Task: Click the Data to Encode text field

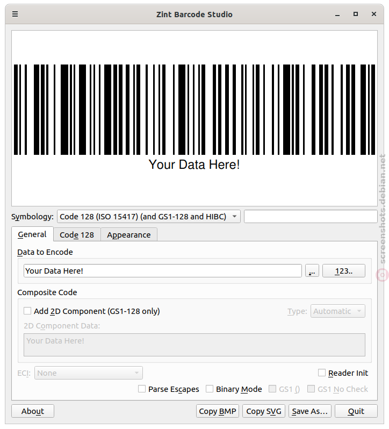Action: click(163, 270)
